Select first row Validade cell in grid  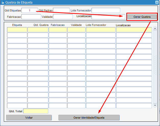click(76, 30)
